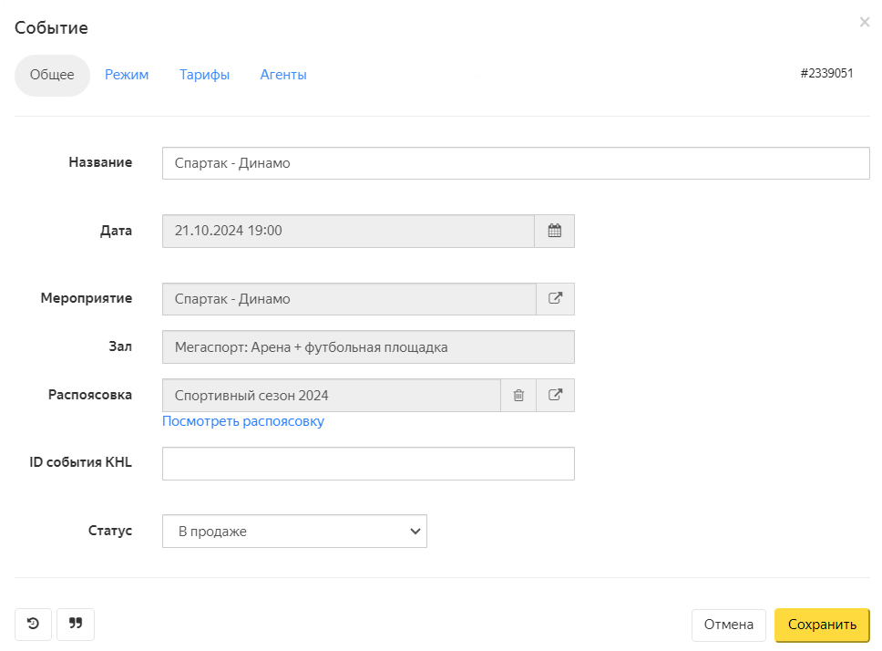Delete Распоясовка using the trash icon
This screenshot has width=882, height=651.
[518, 396]
